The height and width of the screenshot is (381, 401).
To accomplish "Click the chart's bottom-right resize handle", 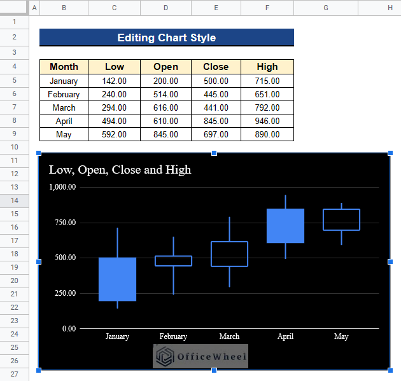I will pyautogui.click(x=390, y=370).
